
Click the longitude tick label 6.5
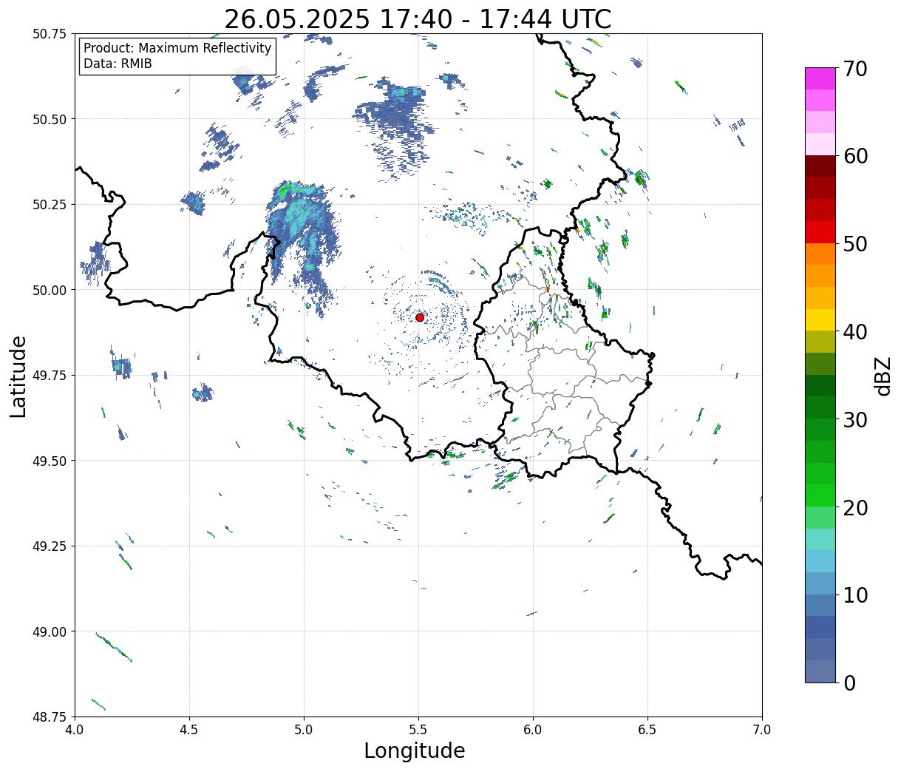click(647, 730)
